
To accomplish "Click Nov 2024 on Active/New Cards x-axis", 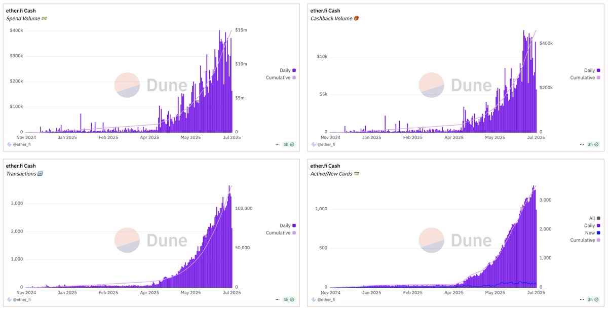I will (x=331, y=293).
